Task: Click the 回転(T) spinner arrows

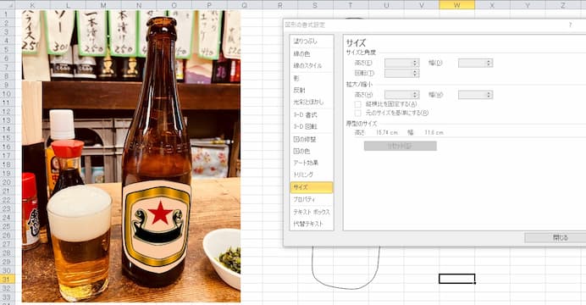Action: point(415,73)
